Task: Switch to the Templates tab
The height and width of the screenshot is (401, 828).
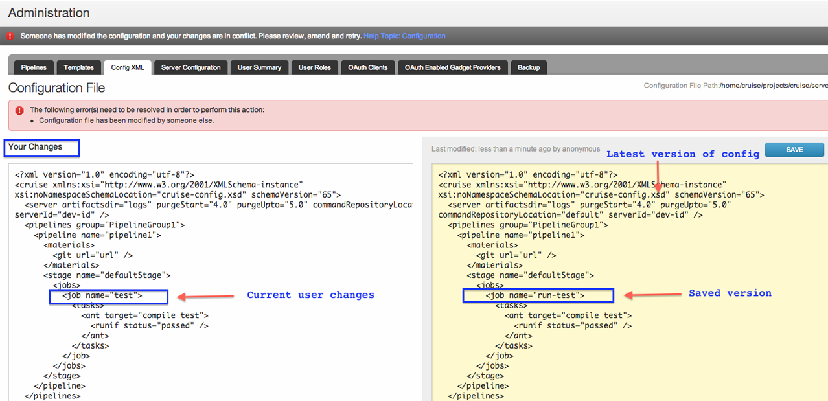Action: pyautogui.click(x=79, y=67)
